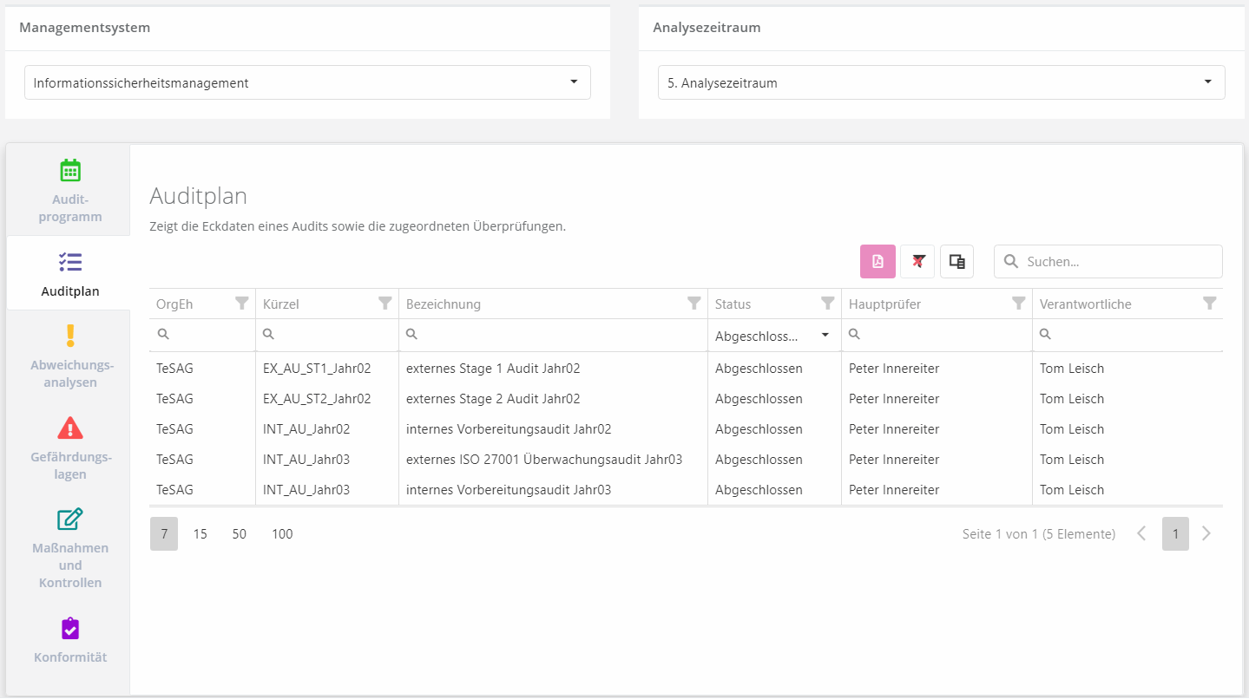Viewport: 1249px width, 699px height.
Task: Open filter icon for Kürzel column
Action: coord(385,304)
